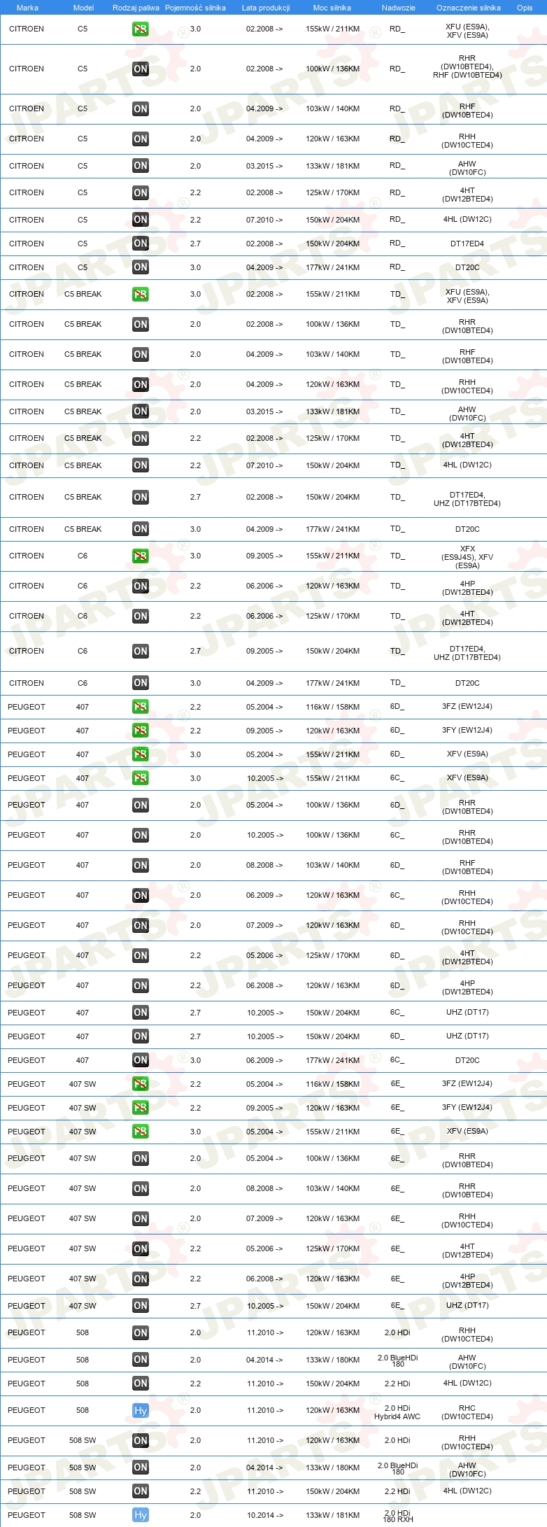Select '03.2015 ->' in the C5 BREAK row
This screenshot has width=547, height=1527.
click(x=264, y=411)
